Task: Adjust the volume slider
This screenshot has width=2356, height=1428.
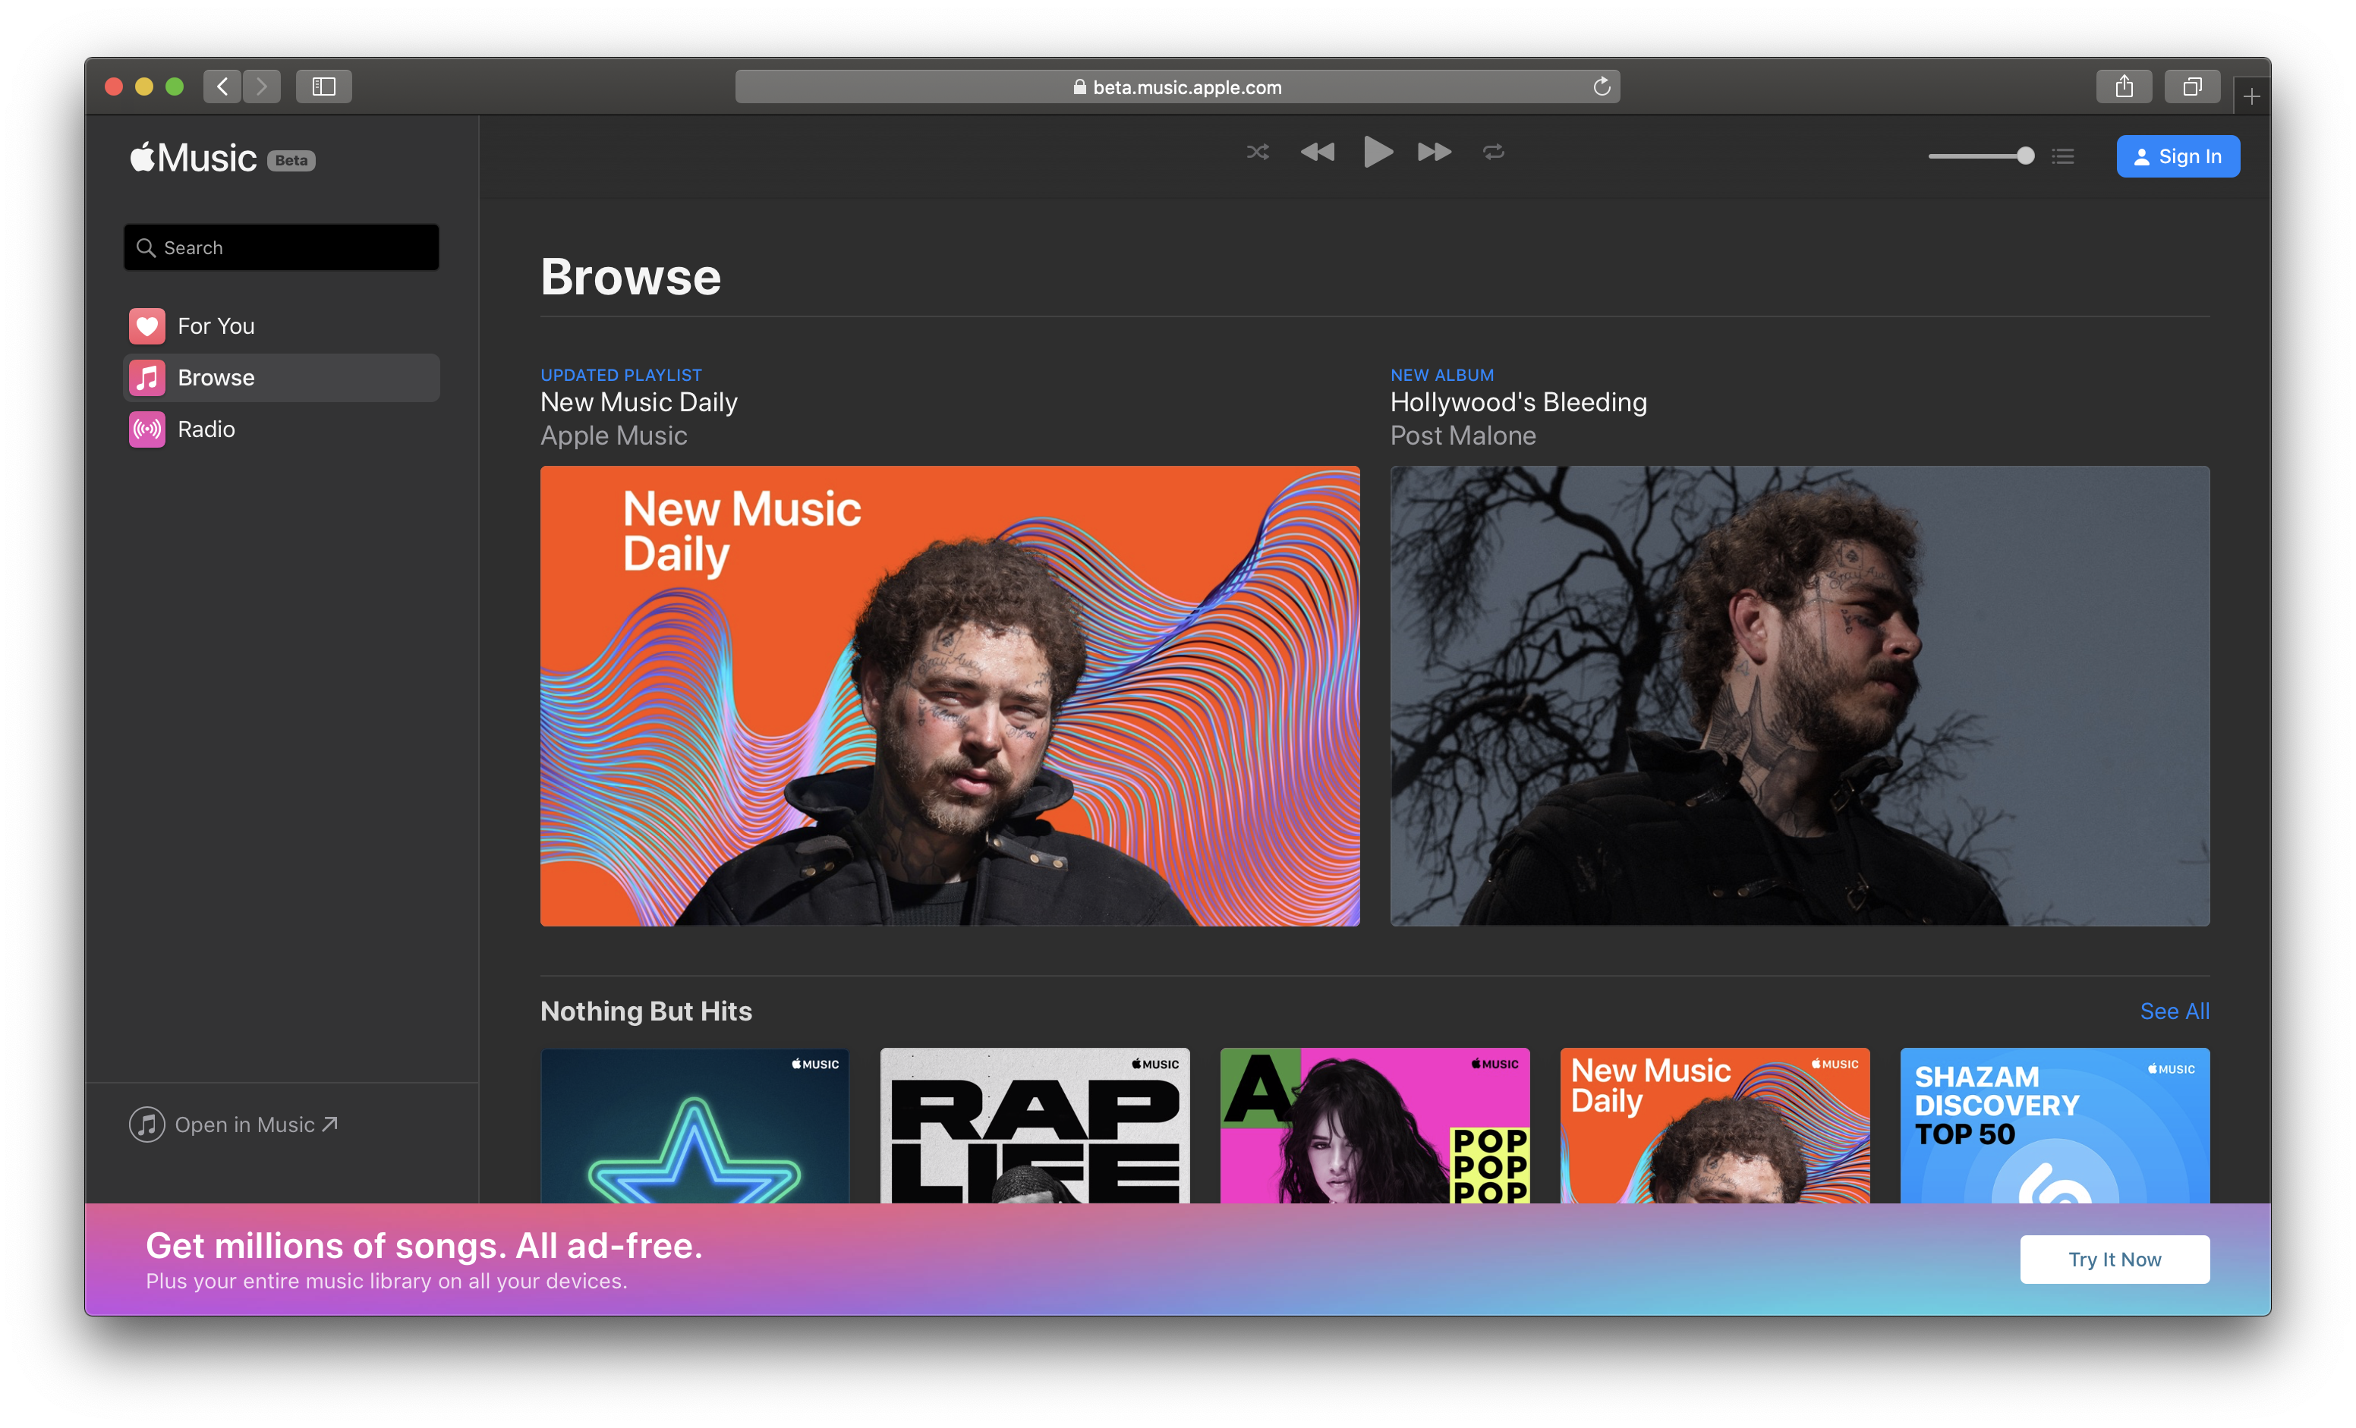Action: (x=1980, y=156)
